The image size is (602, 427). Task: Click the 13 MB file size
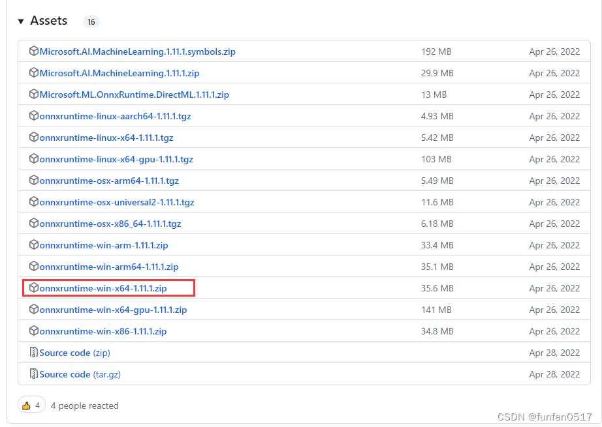click(x=434, y=95)
